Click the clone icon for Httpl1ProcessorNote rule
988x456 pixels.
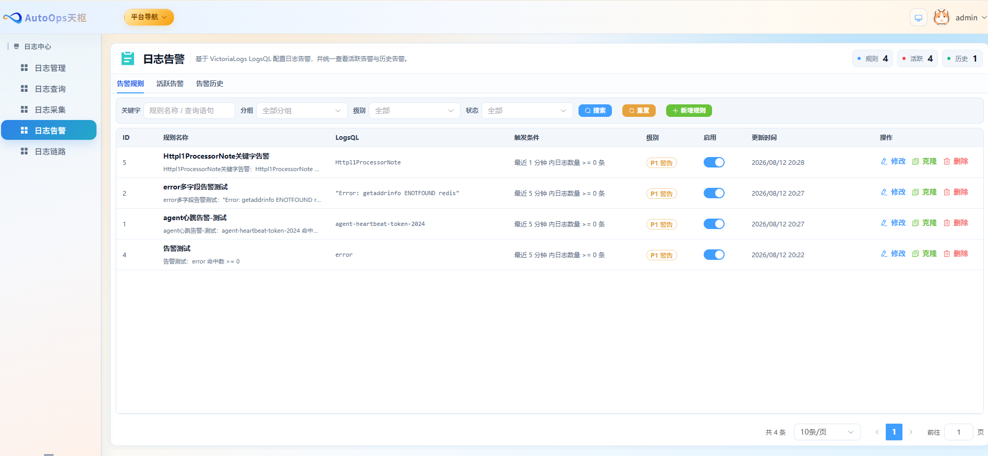pos(915,161)
